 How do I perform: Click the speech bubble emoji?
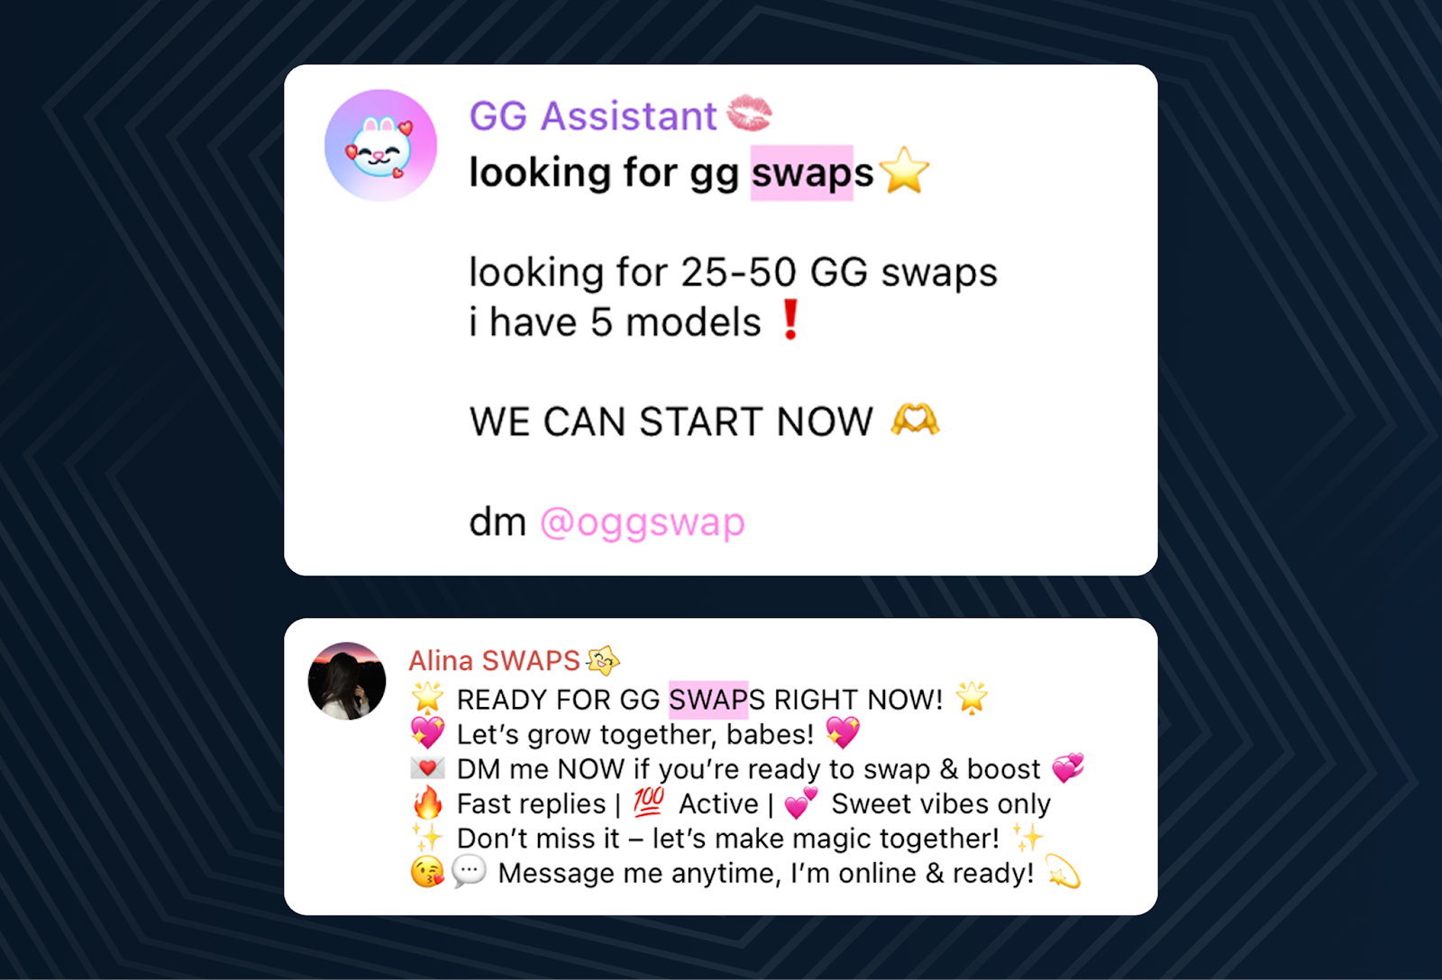469,871
